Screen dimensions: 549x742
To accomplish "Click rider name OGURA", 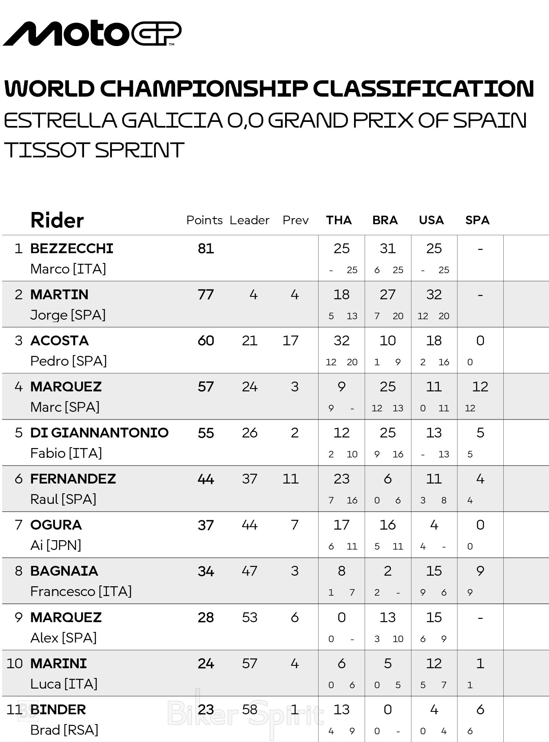I will (x=56, y=525).
